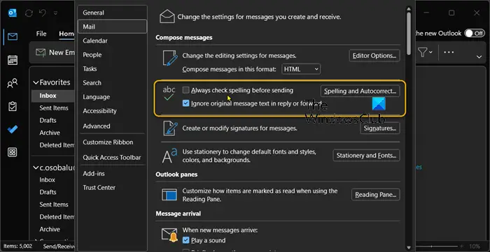Uncheck the Play a sound option
Image resolution: width=490 pixels, height=252 pixels.
(x=186, y=240)
